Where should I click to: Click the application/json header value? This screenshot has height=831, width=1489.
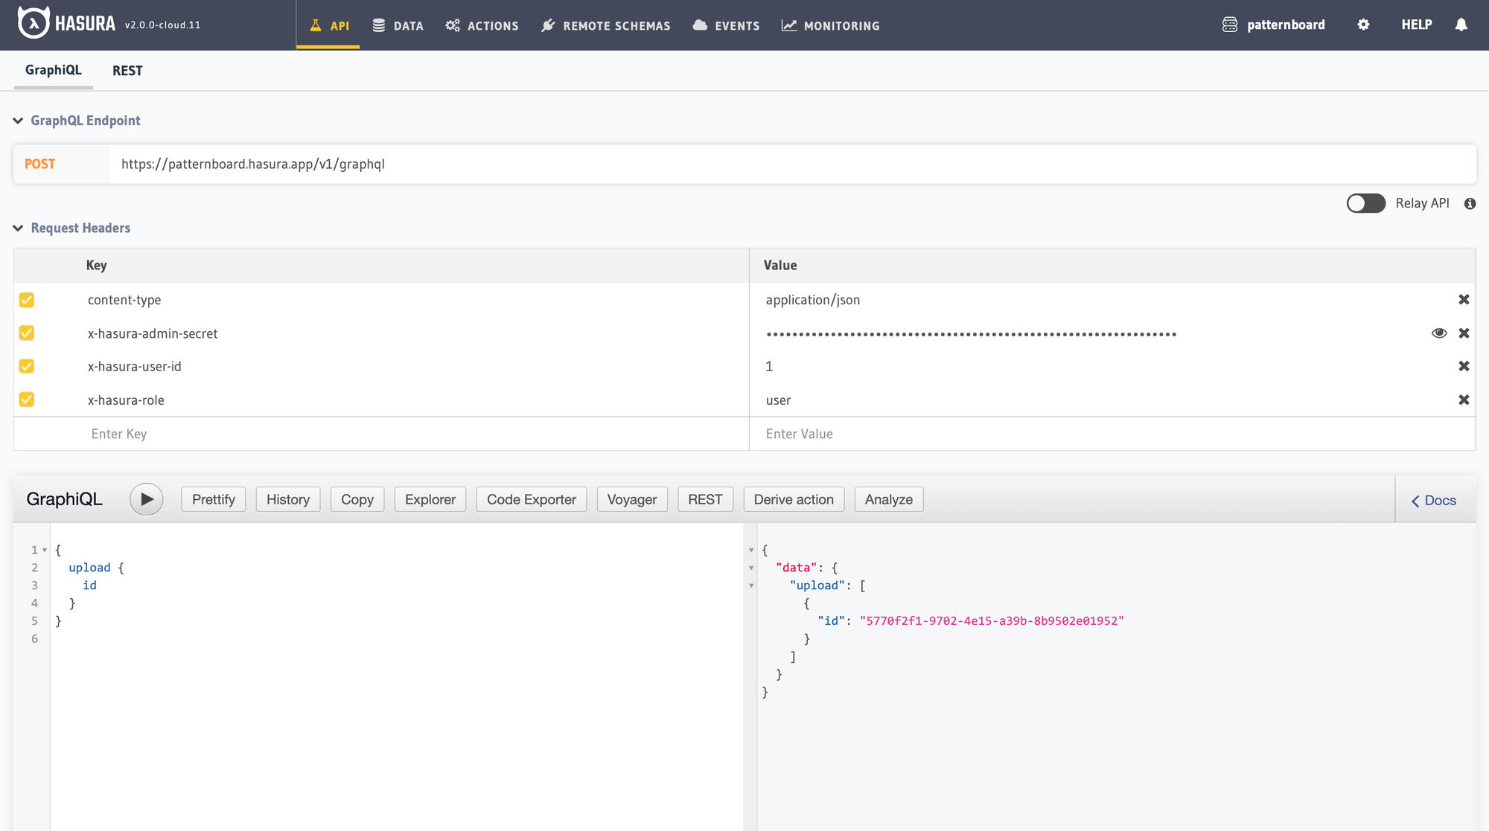812,300
